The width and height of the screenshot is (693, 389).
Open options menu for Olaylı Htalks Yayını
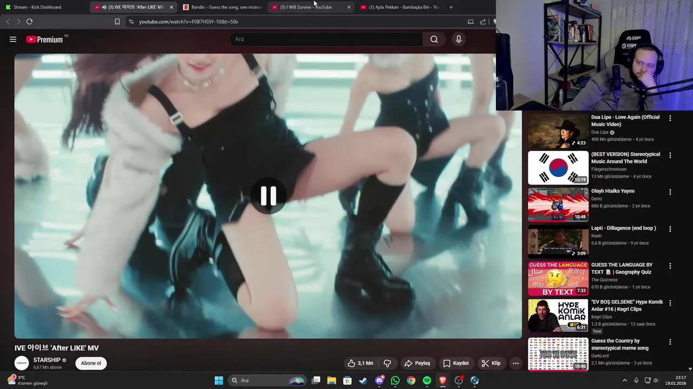670,192
